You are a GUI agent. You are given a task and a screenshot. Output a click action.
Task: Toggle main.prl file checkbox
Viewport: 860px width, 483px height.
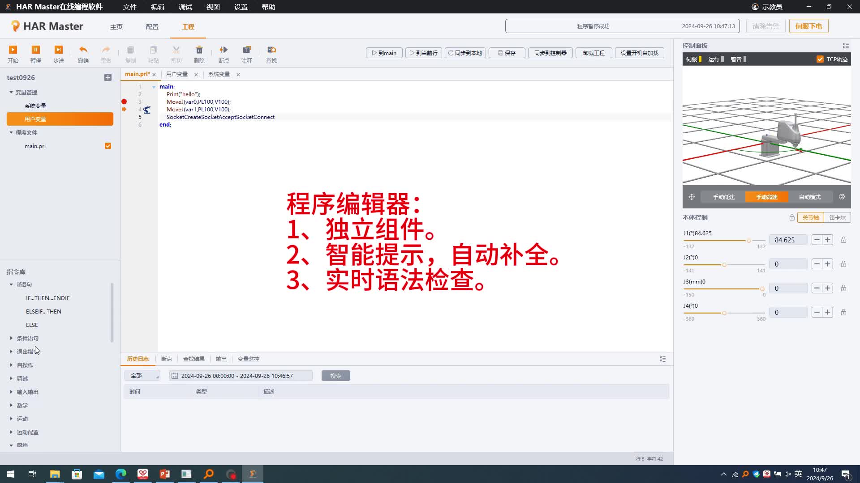[108, 146]
